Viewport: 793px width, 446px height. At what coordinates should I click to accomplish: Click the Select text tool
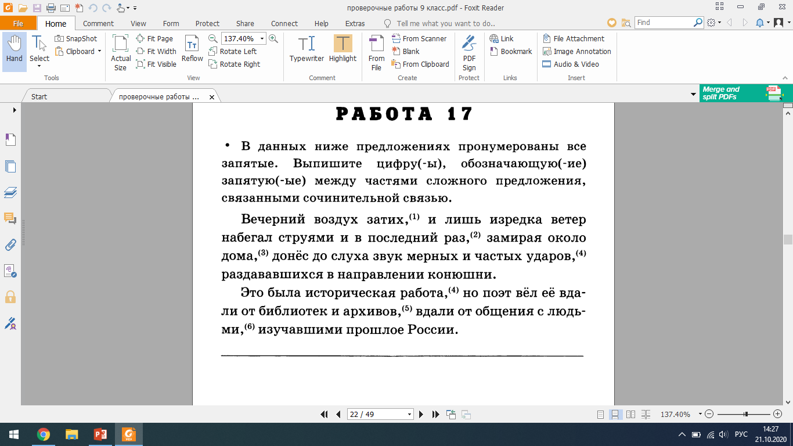pos(39,52)
